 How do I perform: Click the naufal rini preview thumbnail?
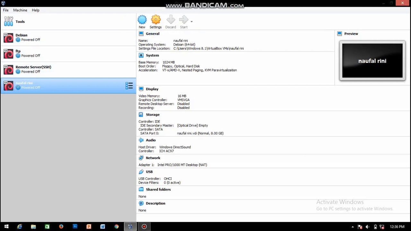pyautogui.click(x=372, y=61)
